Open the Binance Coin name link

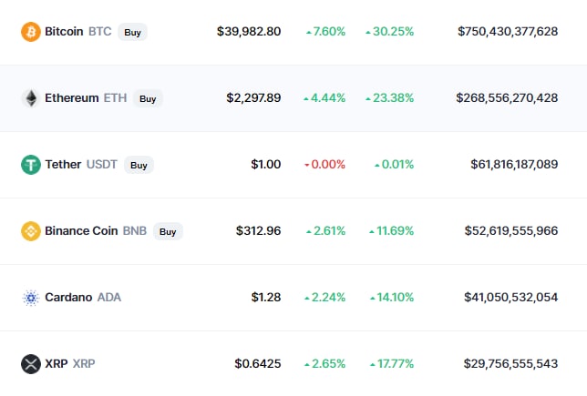(81, 231)
